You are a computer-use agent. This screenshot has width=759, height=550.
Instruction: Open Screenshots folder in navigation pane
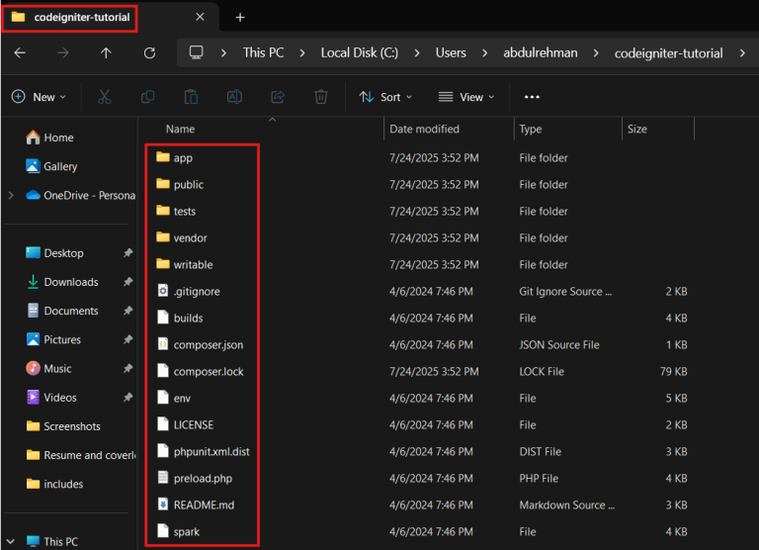[x=63, y=426]
